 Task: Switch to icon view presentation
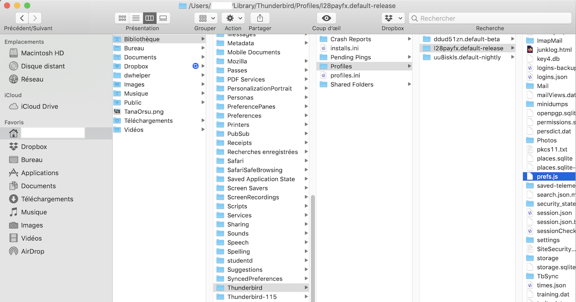coord(122,18)
